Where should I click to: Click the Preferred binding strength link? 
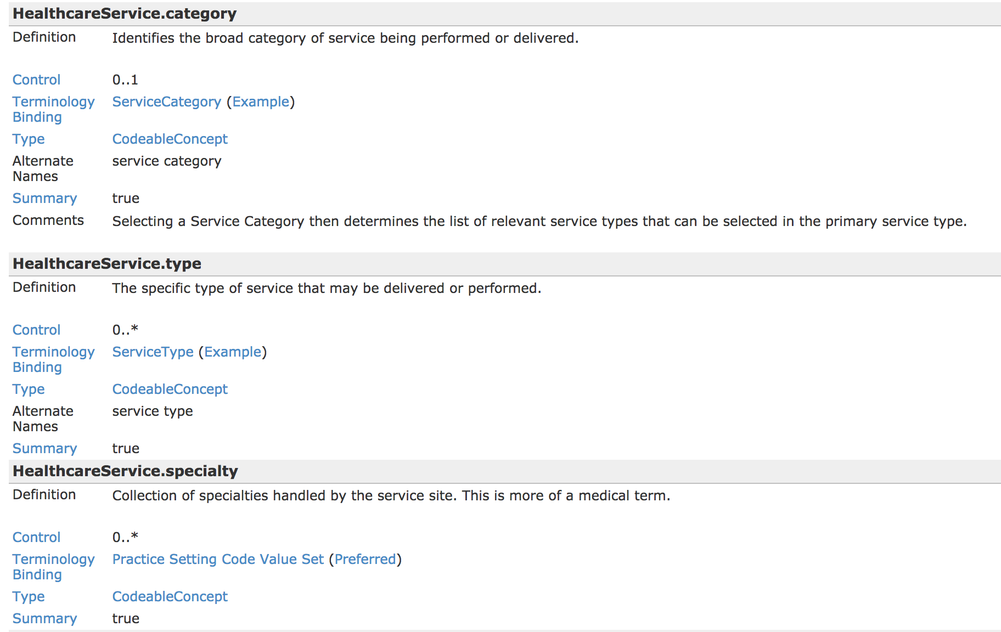[x=365, y=560]
